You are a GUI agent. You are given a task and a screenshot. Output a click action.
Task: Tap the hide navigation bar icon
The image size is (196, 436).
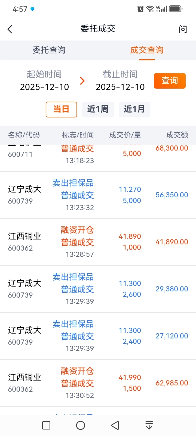pos(149,425)
